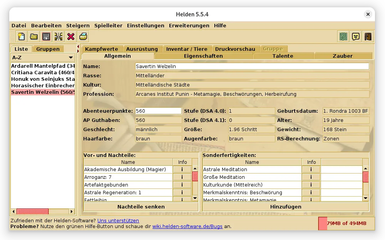Switch to the Druckvorschau tab

click(235, 49)
